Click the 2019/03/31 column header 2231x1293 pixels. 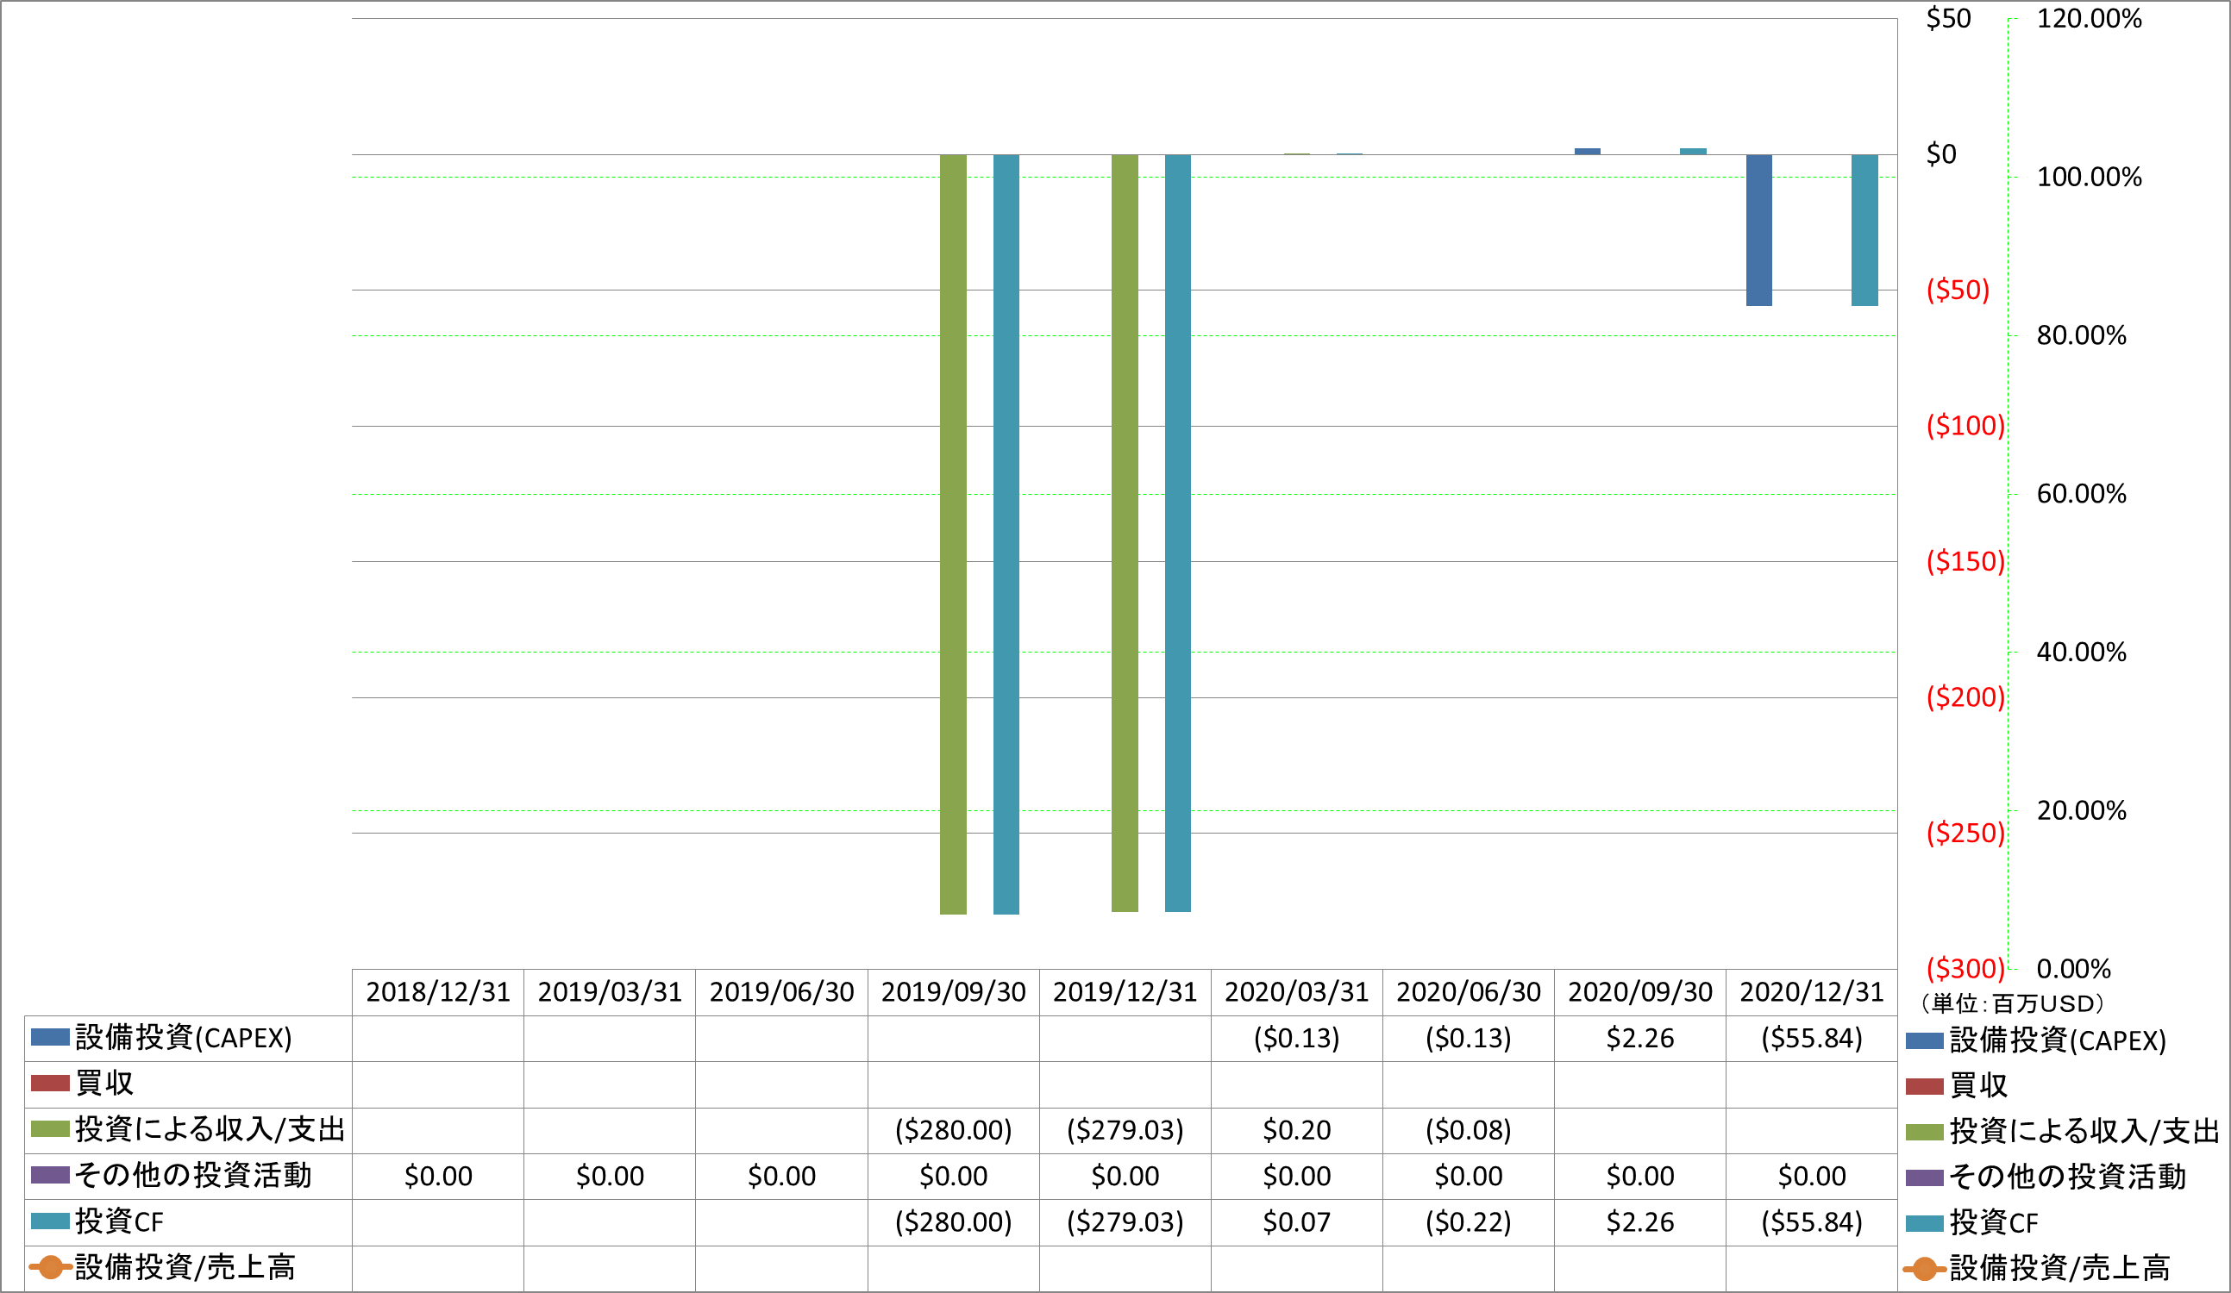[x=610, y=992]
